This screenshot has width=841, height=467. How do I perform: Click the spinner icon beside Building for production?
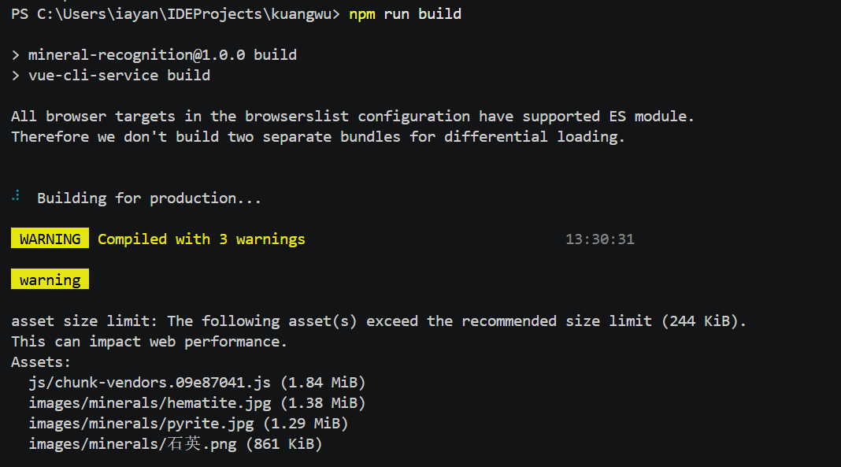click(x=16, y=196)
